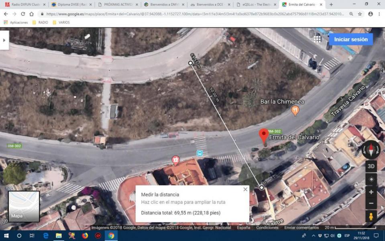The height and width of the screenshot is (241, 385).
Task: Switch to the Radio DXFUN Cluster tab
Action: [x=22, y=4]
